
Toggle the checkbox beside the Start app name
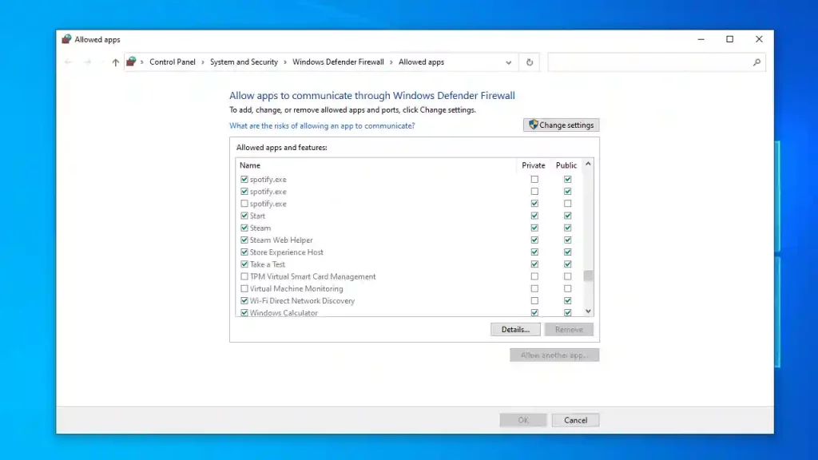coord(244,216)
